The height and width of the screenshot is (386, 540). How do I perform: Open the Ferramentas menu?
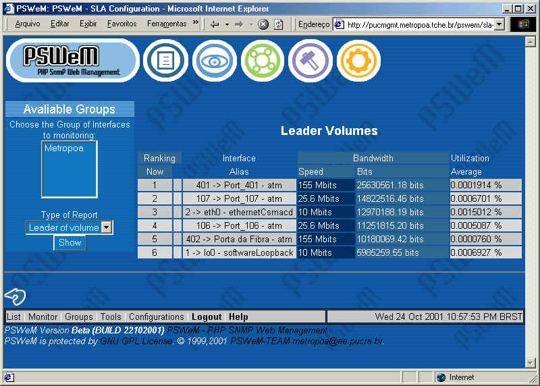click(x=167, y=24)
